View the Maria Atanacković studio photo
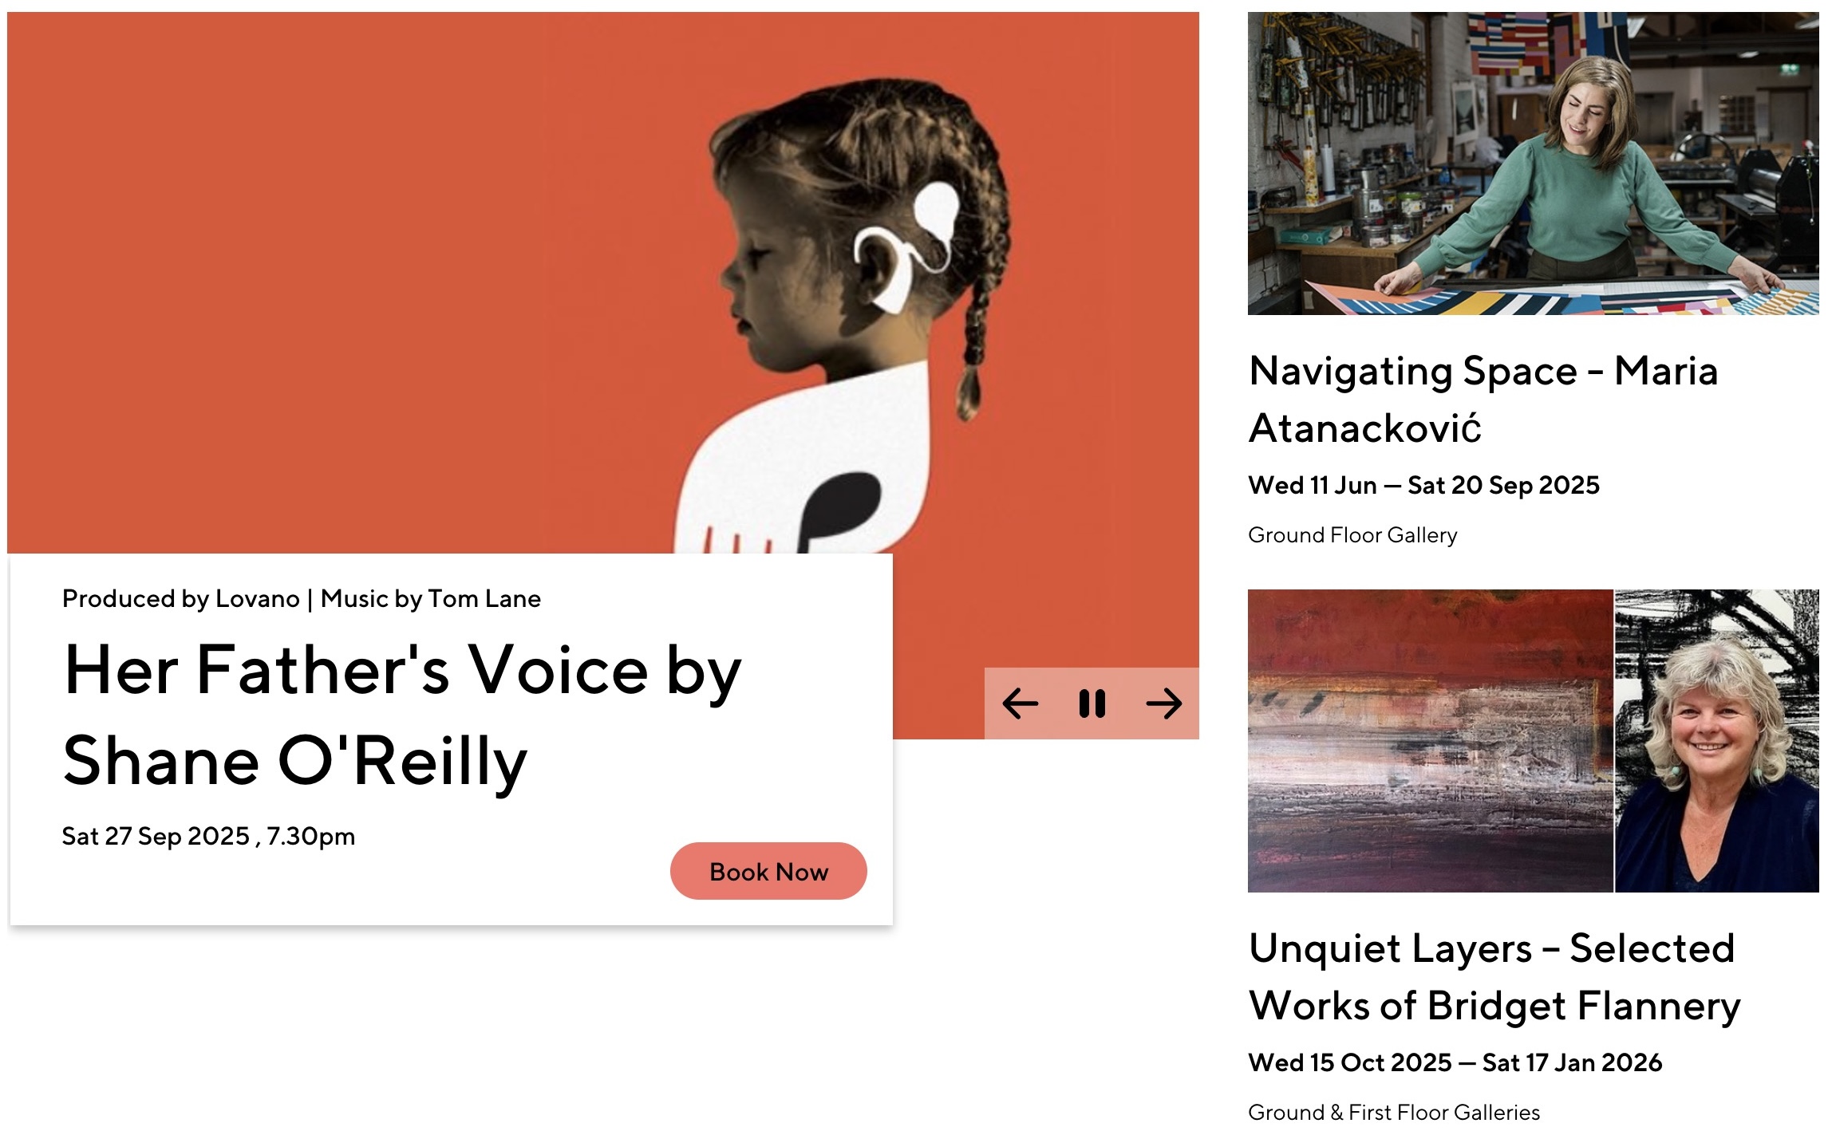The width and height of the screenshot is (1828, 1131). (1534, 164)
